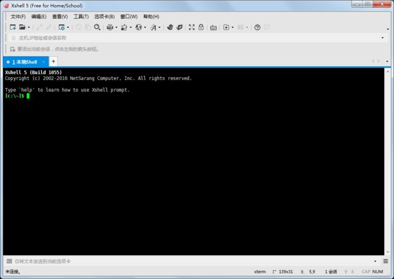Expand the Font dropdown arrow

(159, 27)
